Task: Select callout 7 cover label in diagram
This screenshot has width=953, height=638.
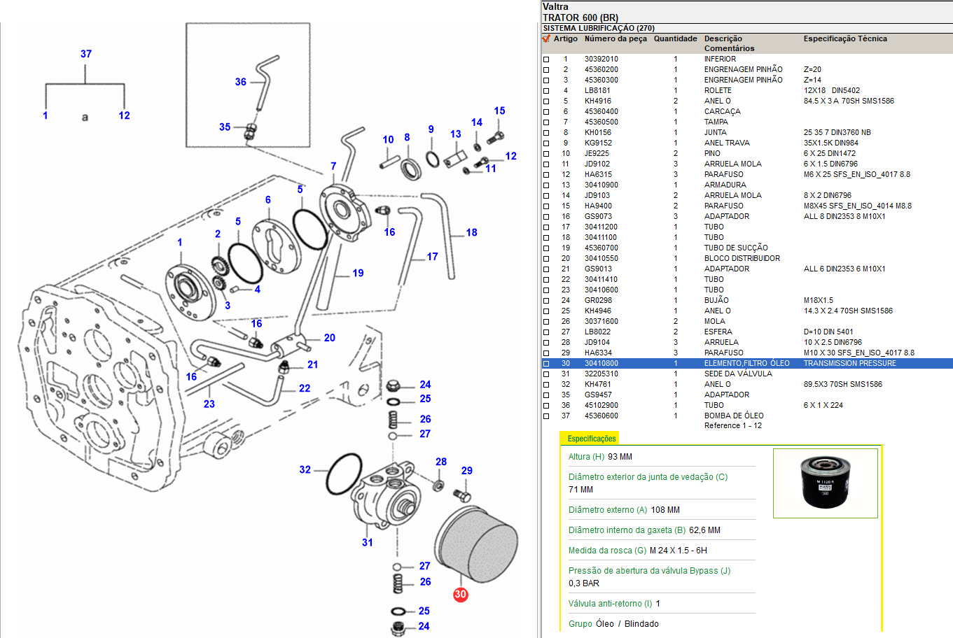Action: coord(333,166)
